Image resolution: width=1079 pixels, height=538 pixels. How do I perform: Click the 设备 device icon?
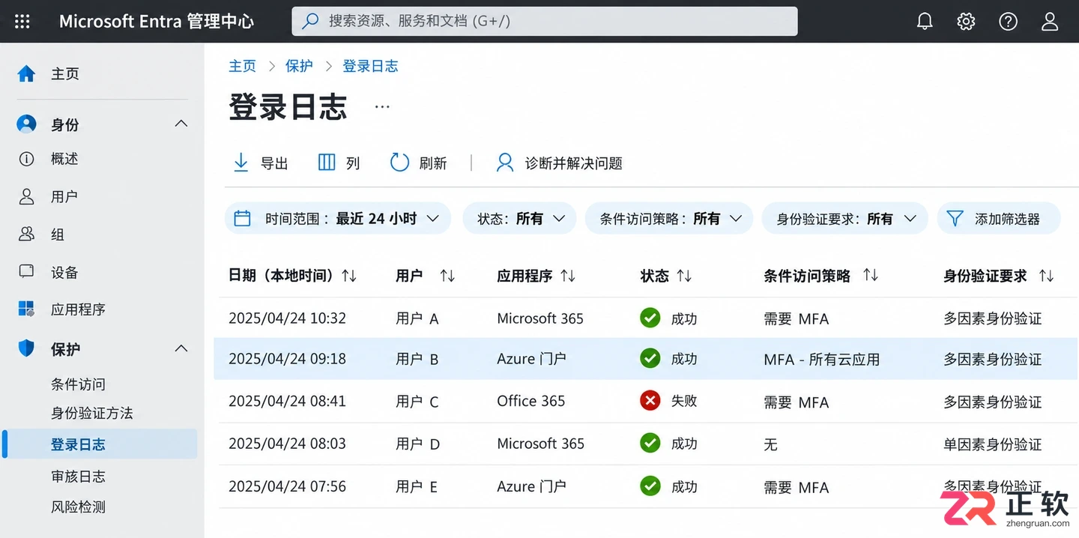pos(26,272)
